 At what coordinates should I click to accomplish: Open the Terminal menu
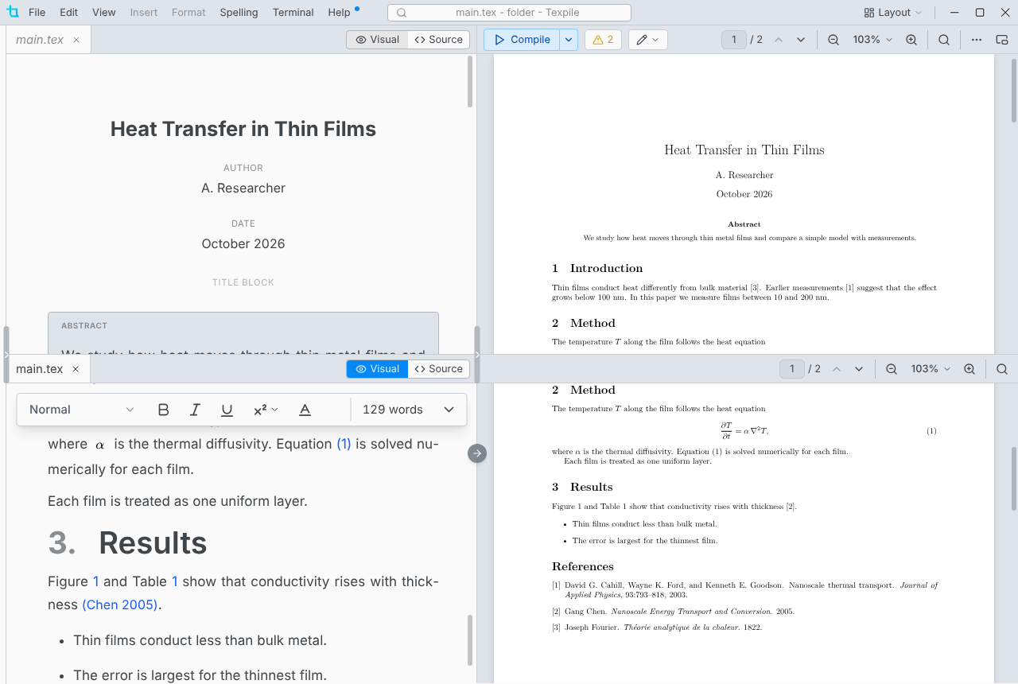coord(293,13)
